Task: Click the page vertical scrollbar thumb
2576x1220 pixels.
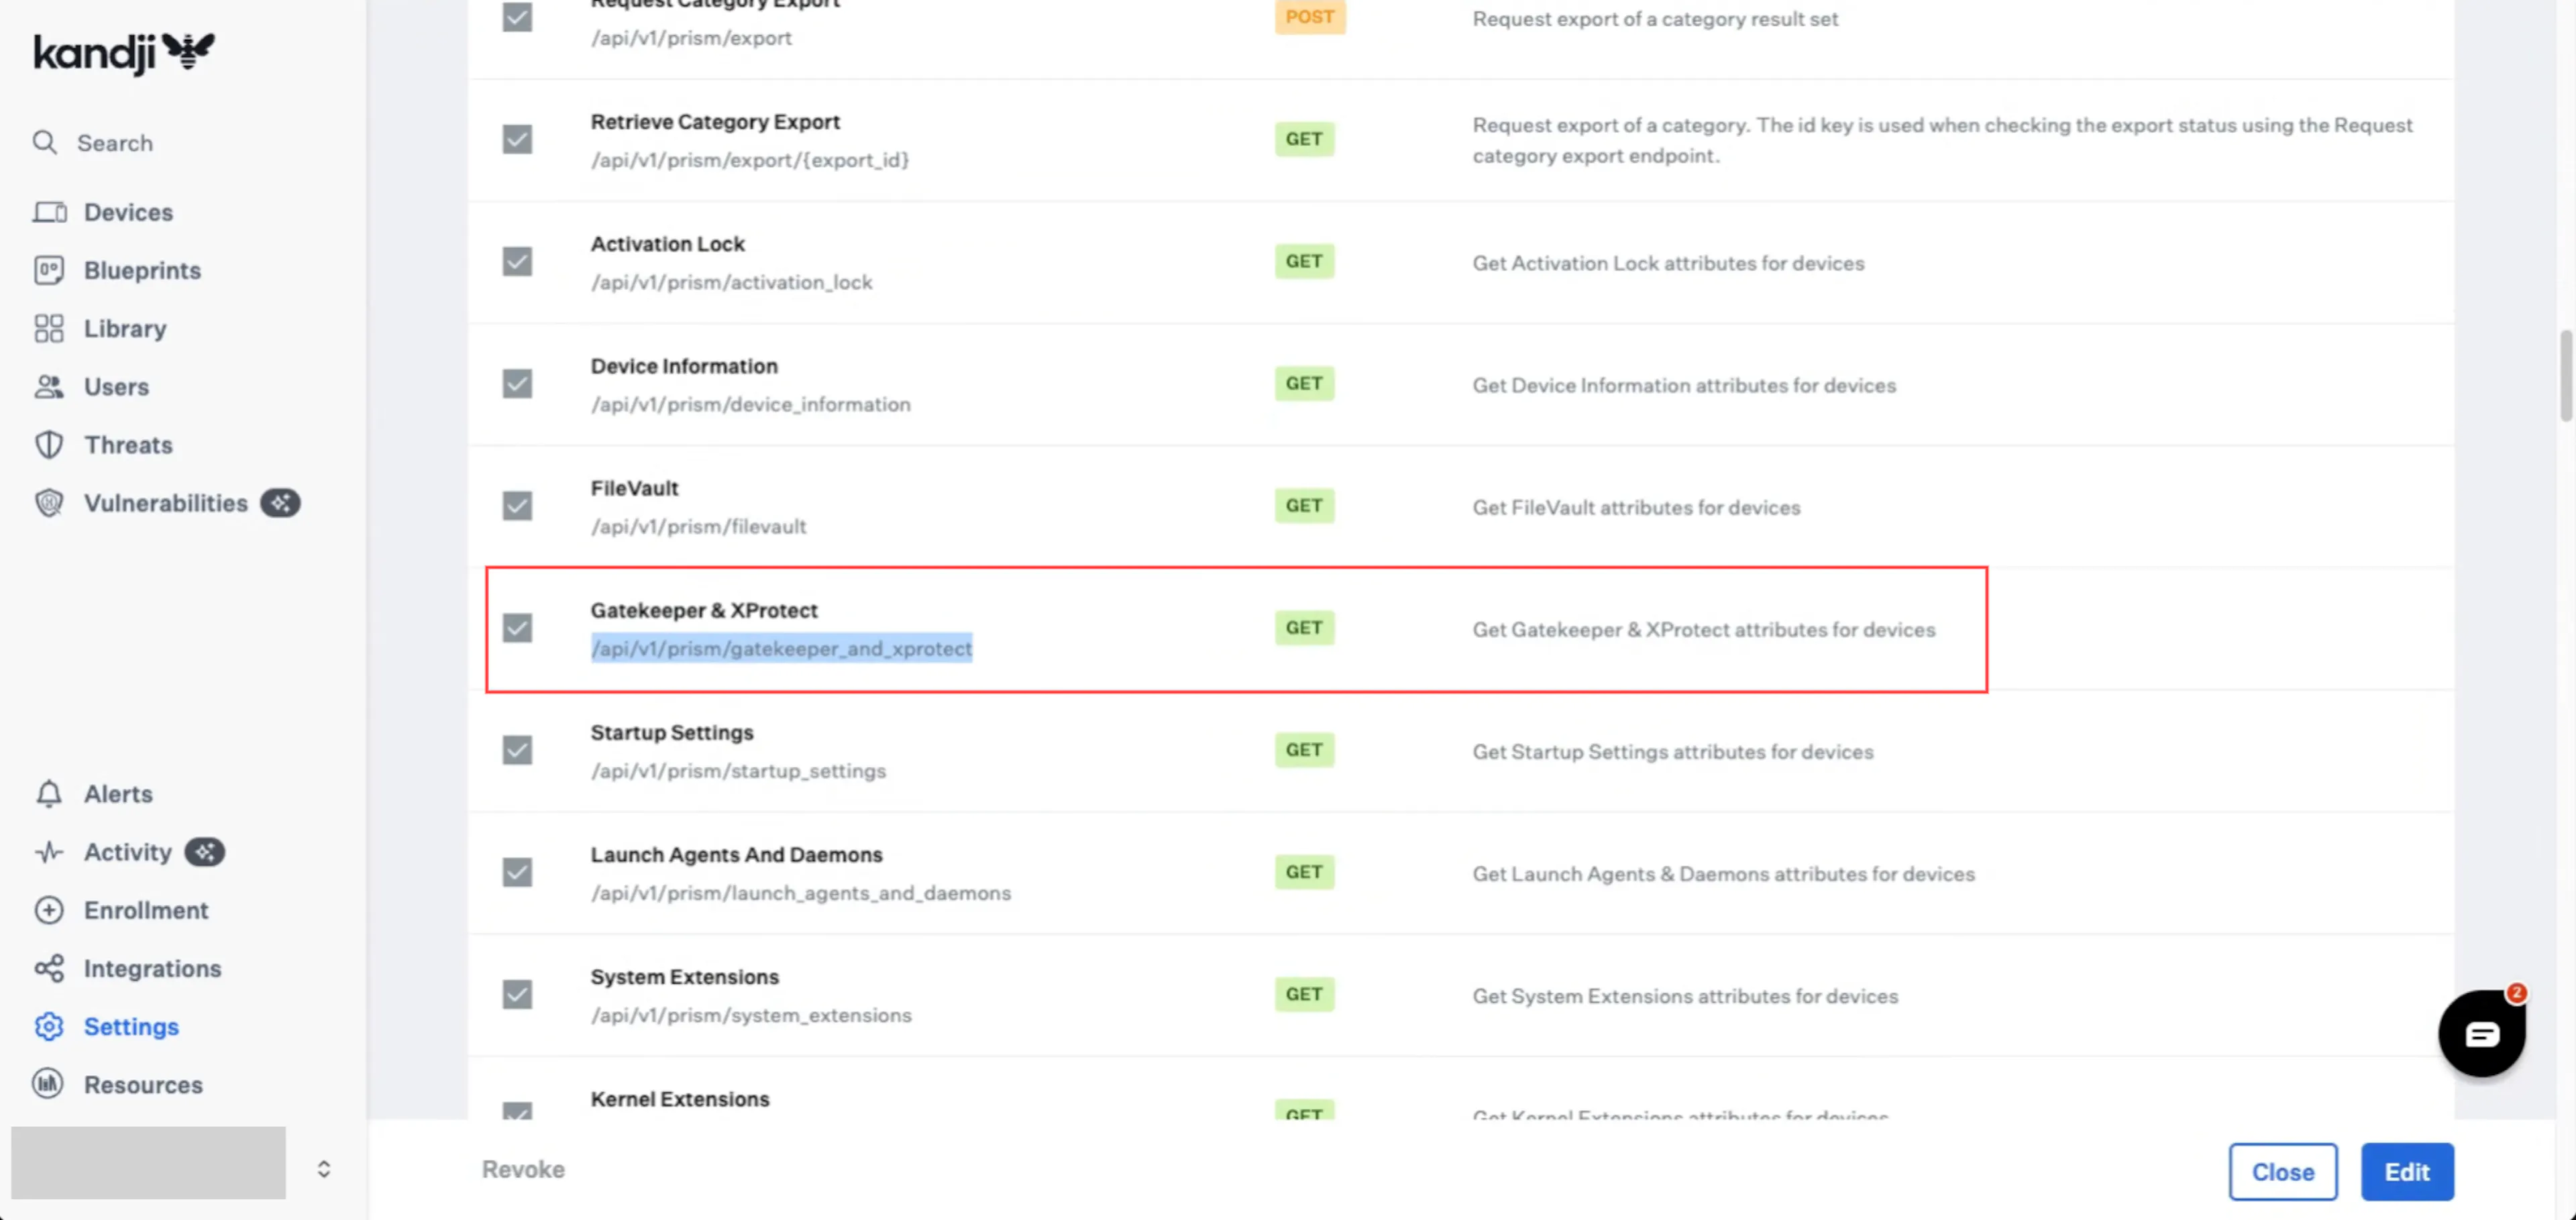Action: click(2566, 376)
